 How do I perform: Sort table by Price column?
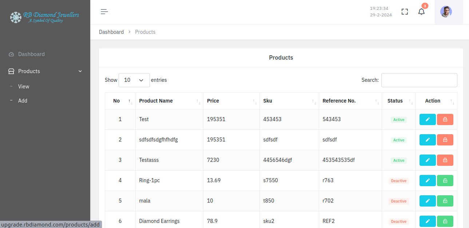tap(231, 101)
